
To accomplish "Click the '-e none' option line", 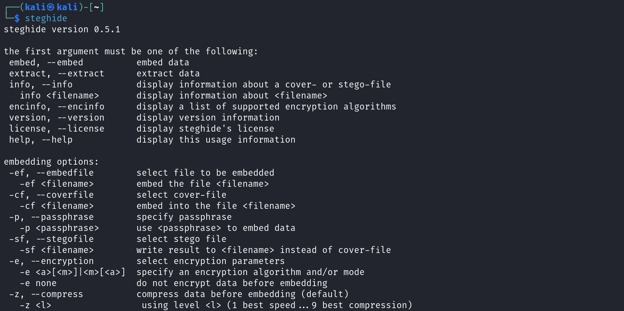I will pyautogui.click(x=38, y=283).
